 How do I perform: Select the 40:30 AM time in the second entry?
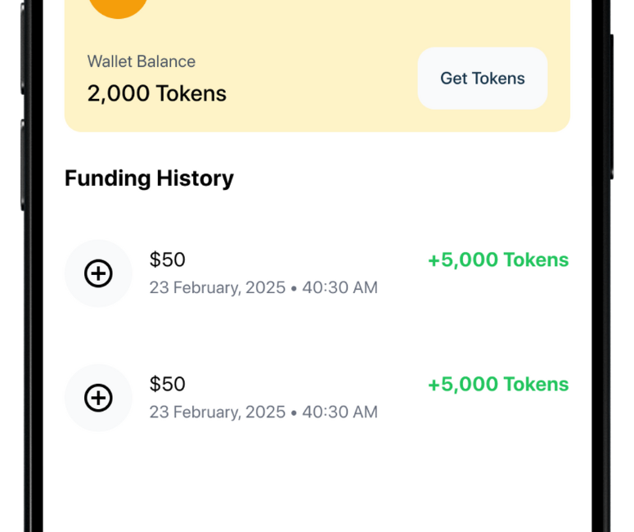click(339, 413)
